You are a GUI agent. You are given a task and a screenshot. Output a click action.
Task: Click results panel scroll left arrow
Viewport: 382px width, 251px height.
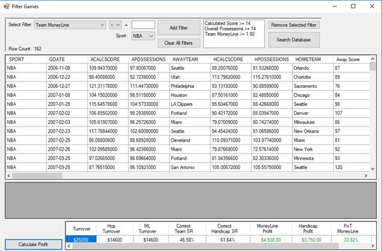click(x=69, y=246)
